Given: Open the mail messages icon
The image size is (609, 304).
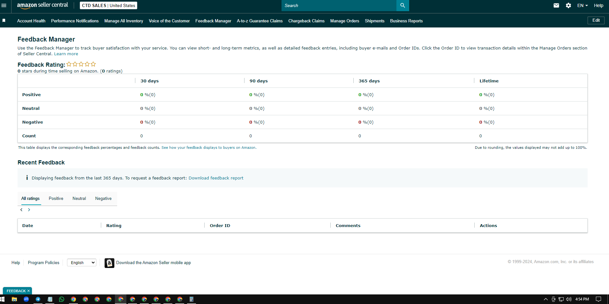Looking at the screenshot, I should click(x=556, y=5).
